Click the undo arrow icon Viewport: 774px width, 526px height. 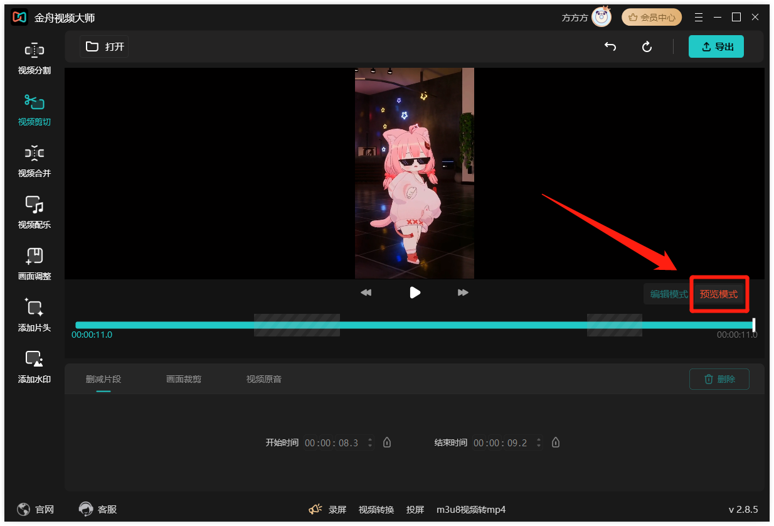(x=610, y=47)
